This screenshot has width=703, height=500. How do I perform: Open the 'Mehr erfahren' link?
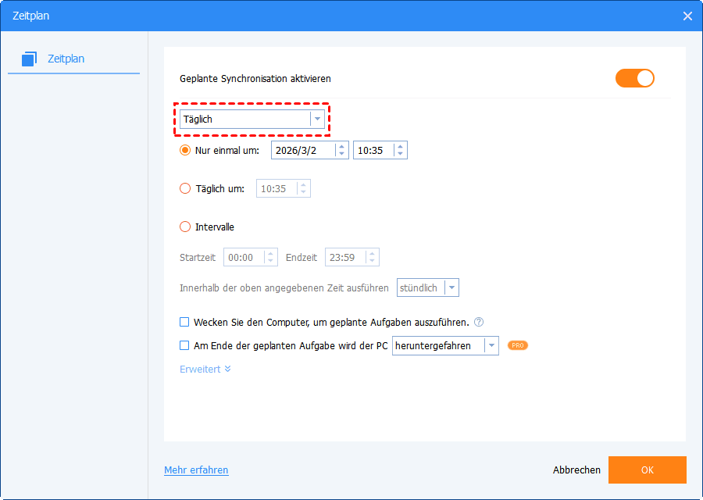coord(196,470)
